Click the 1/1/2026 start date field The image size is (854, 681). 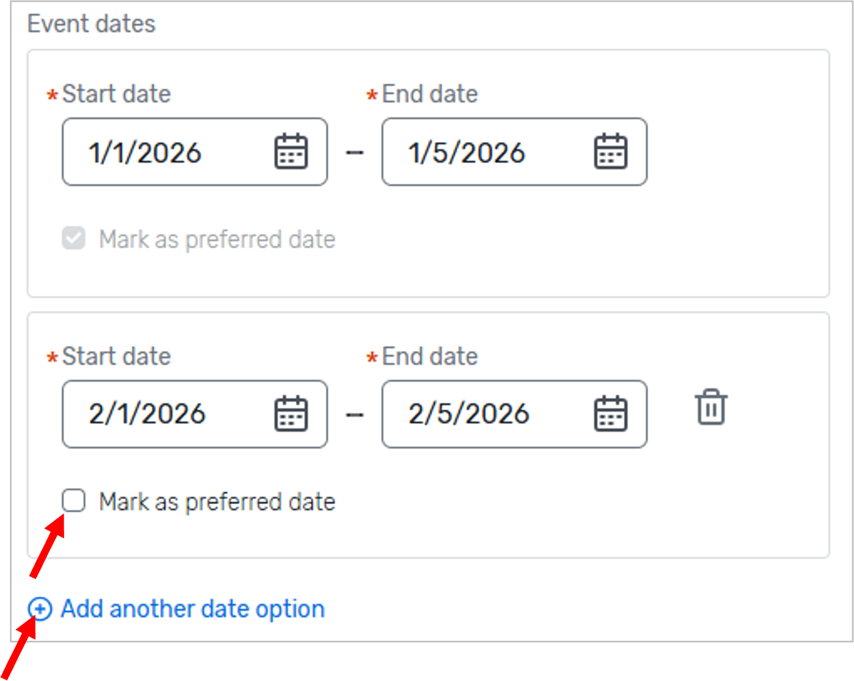pos(195,152)
